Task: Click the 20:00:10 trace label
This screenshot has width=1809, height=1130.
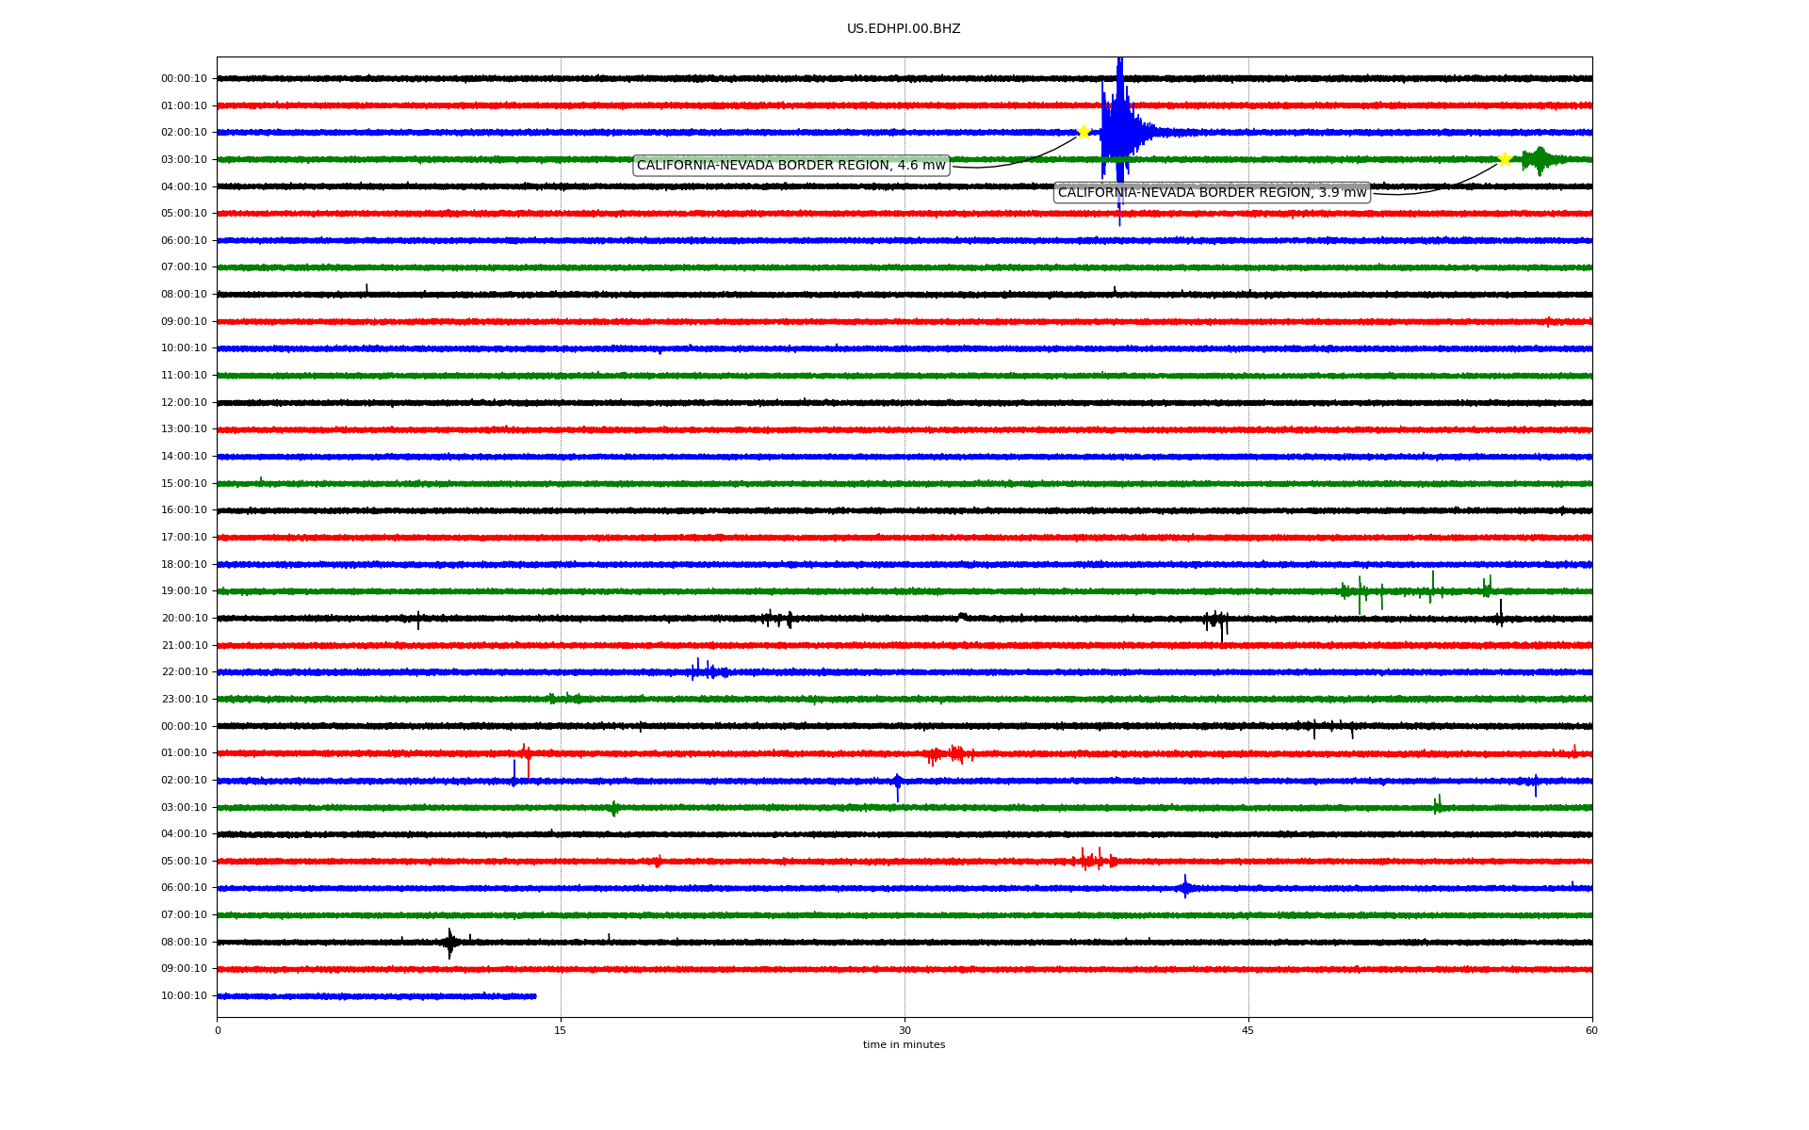Action: pos(184,619)
